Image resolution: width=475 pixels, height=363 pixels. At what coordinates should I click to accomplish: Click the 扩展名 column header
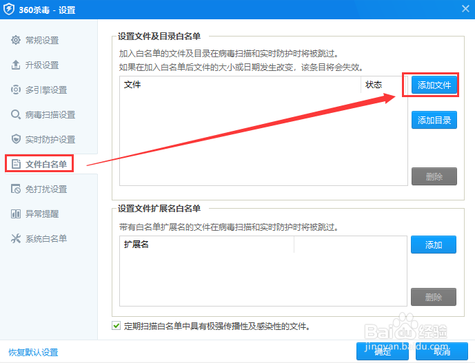[x=207, y=245]
